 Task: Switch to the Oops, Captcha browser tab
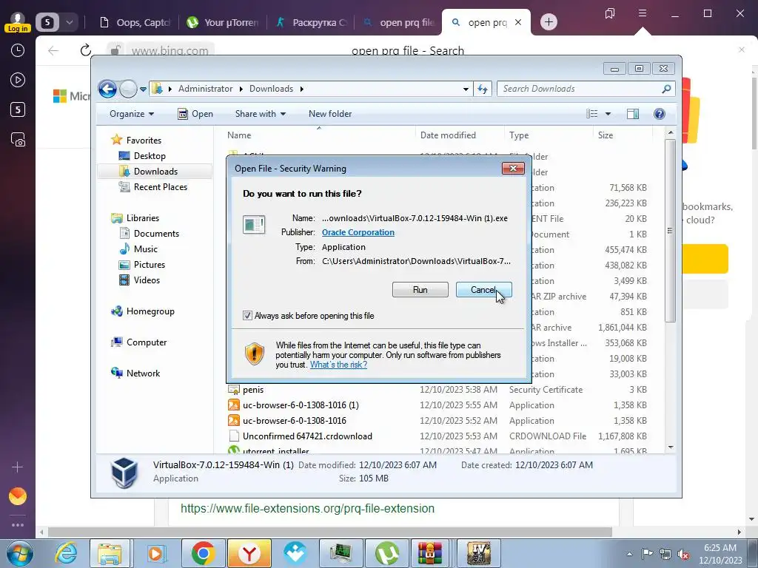pyautogui.click(x=135, y=22)
